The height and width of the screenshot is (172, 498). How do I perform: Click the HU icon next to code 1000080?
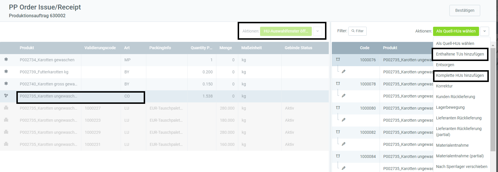click(338, 108)
